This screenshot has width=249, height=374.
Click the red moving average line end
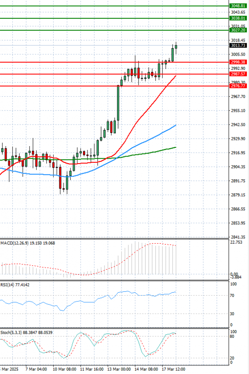point(176,76)
